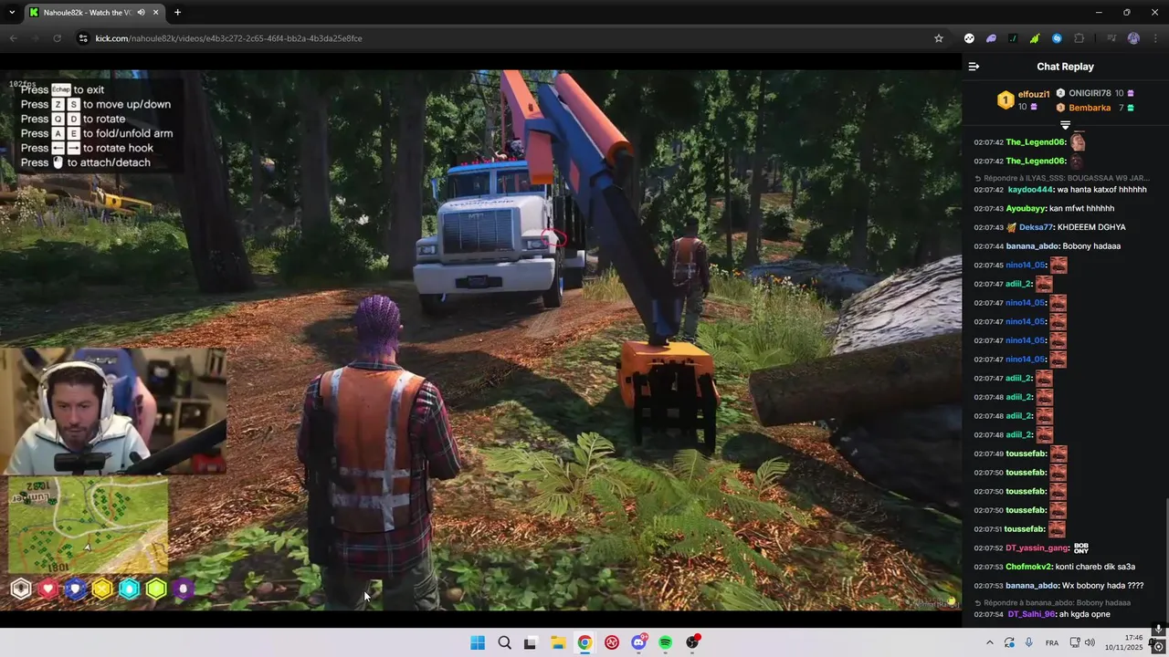Open a new browser tab
This screenshot has height=657, width=1169.
click(x=177, y=12)
